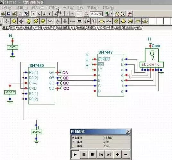Play the simulation in control panel
172x160 pixels.
[x=75, y=155]
